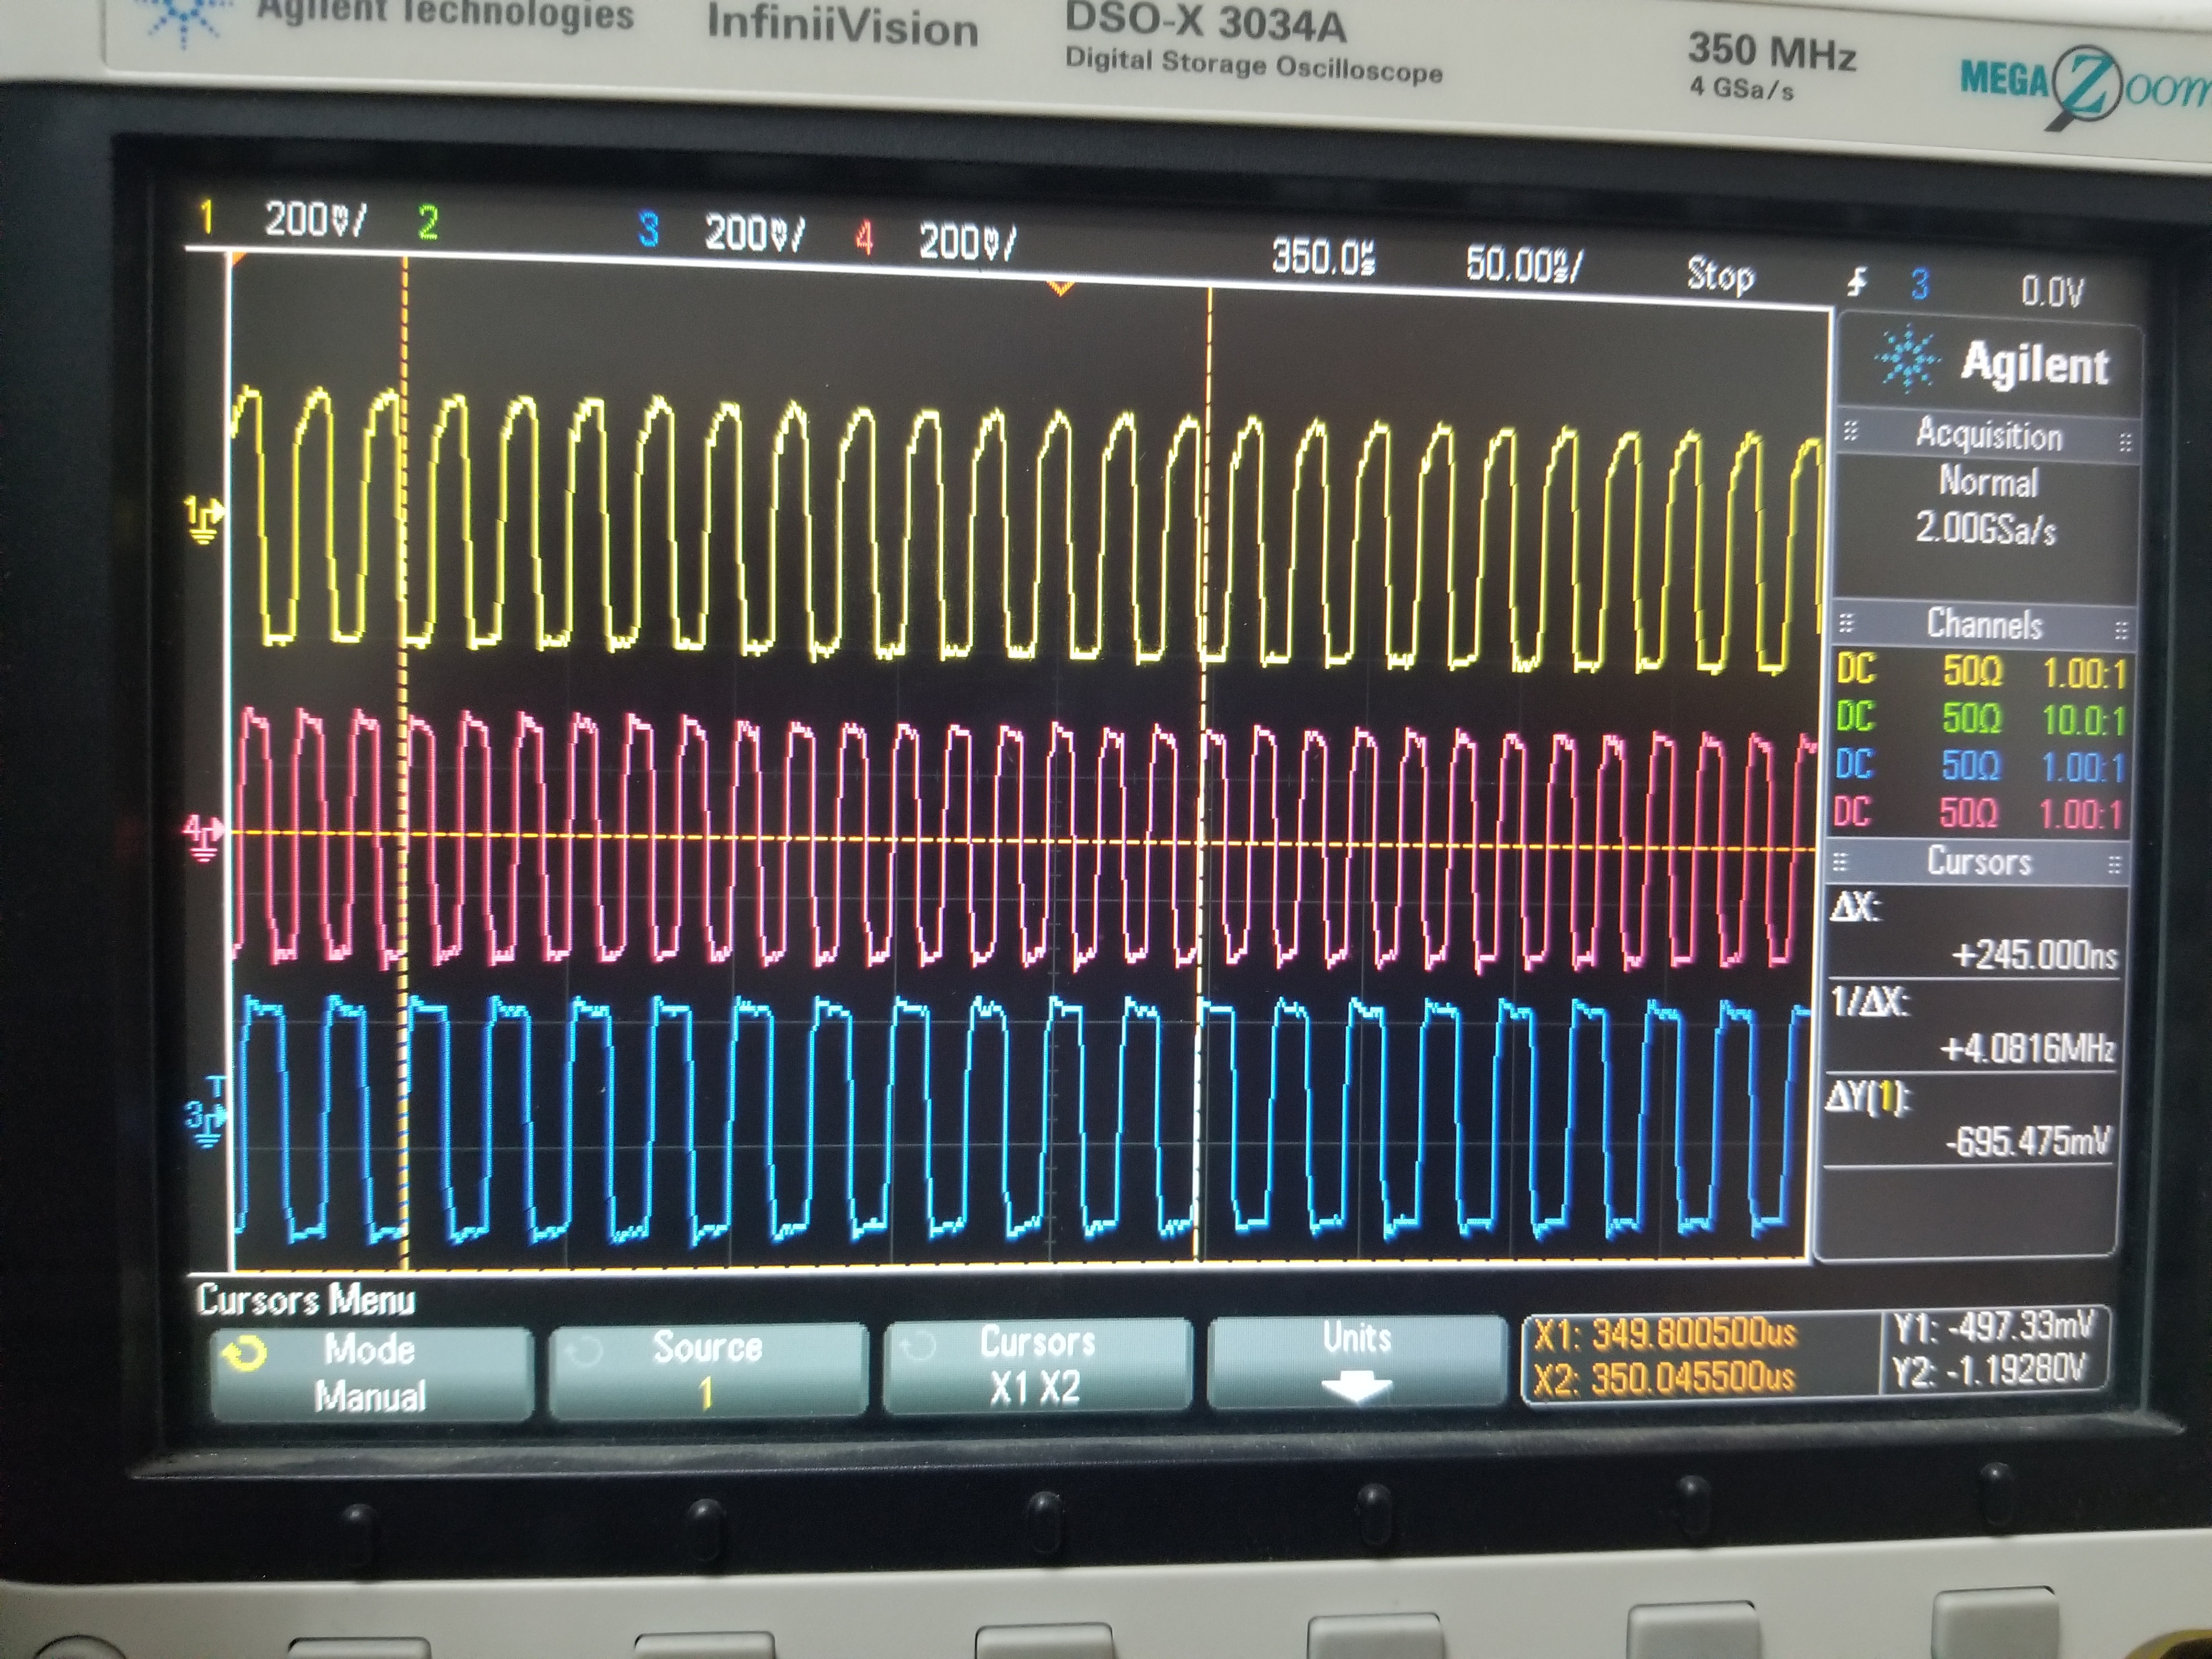This screenshot has width=2212, height=1659.
Task: Click the green channel 2 label
Action: click(428, 223)
